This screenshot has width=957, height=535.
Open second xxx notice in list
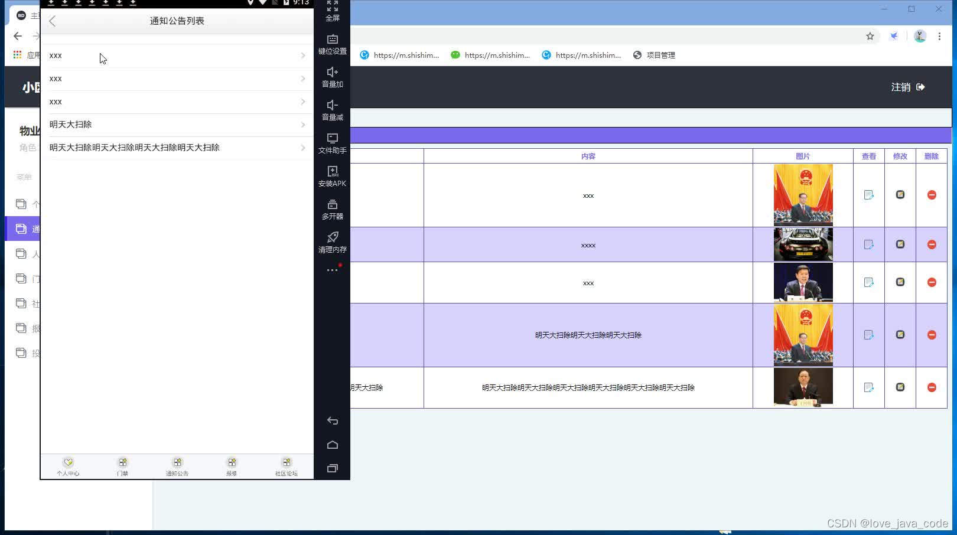pos(177,79)
